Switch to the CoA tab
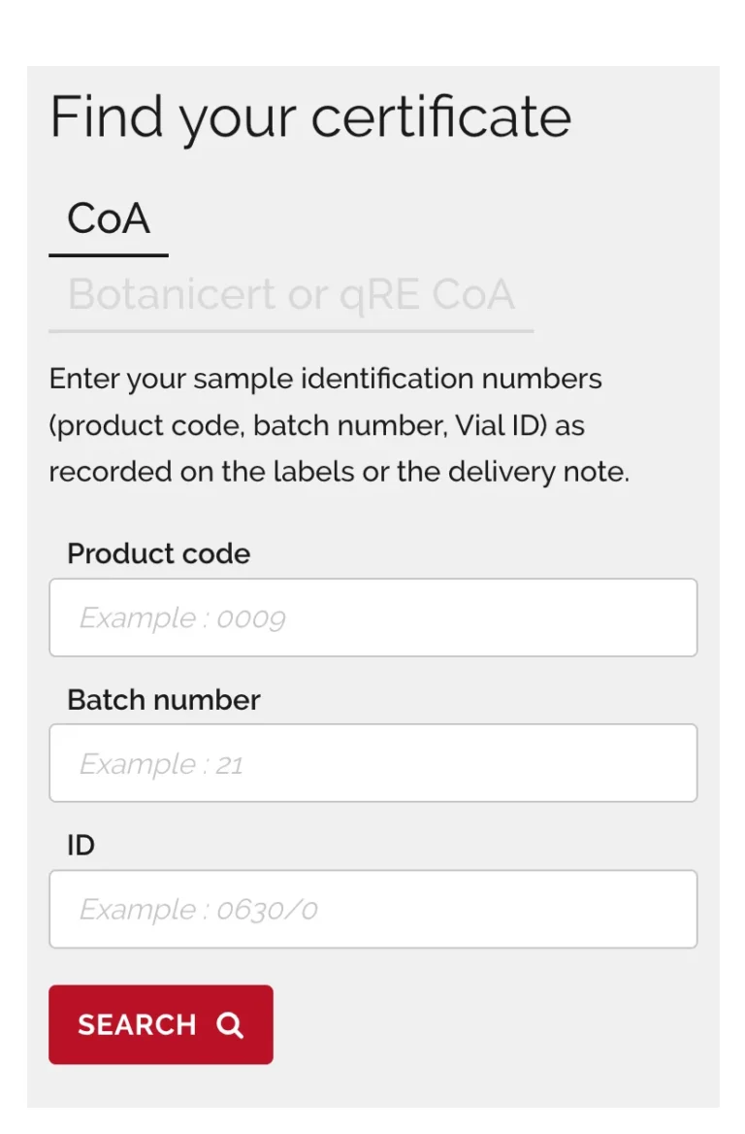 (x=109, y=219)
